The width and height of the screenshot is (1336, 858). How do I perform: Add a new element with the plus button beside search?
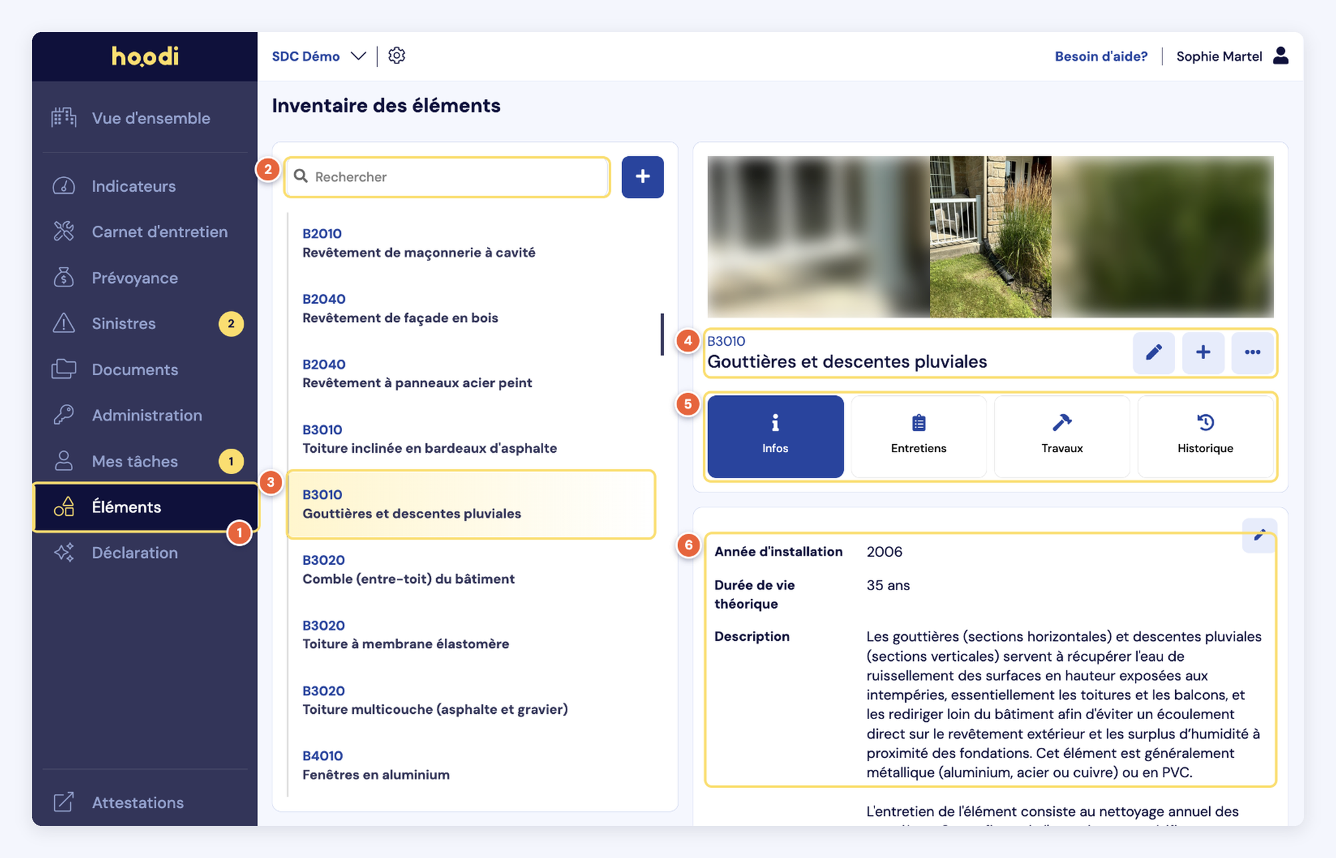pos(643,177)
